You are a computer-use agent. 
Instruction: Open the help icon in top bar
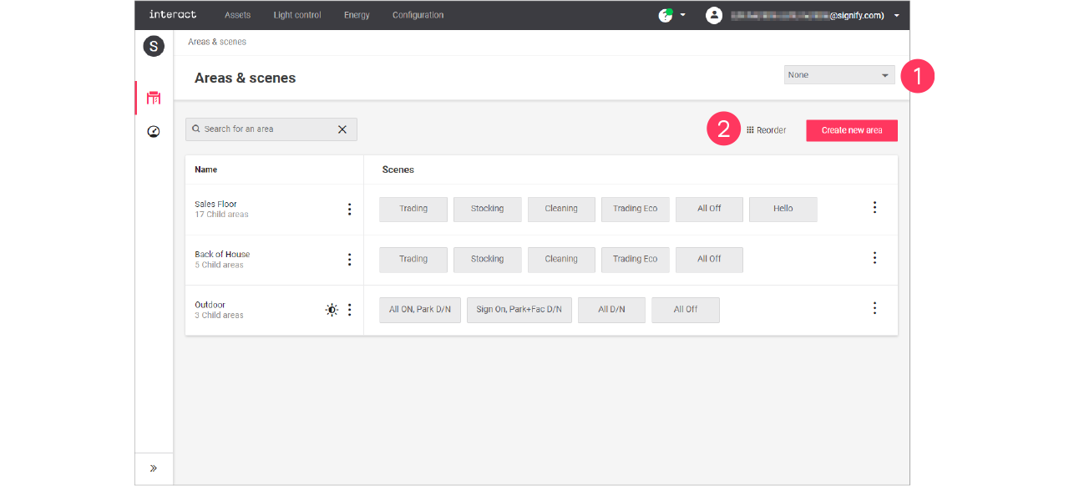click(666, 15)
